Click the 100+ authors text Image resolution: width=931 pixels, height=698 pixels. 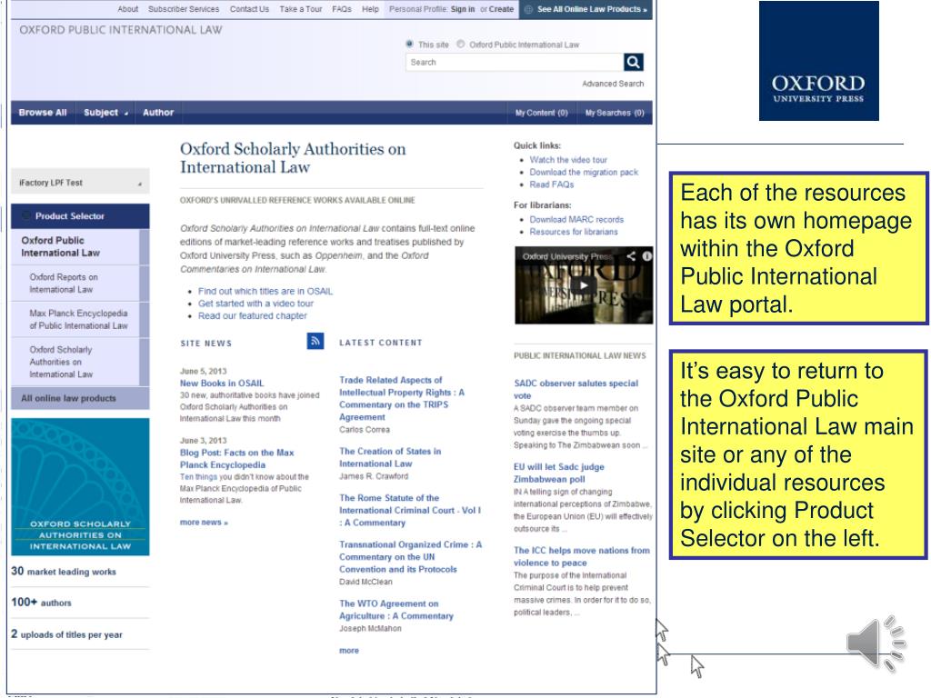point(41,603)
